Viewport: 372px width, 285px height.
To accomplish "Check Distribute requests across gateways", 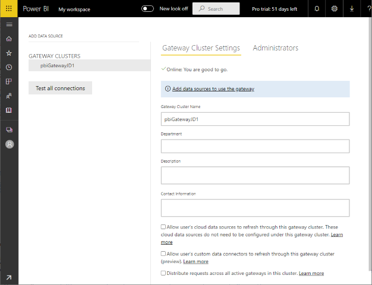I will tap(163, 273).
